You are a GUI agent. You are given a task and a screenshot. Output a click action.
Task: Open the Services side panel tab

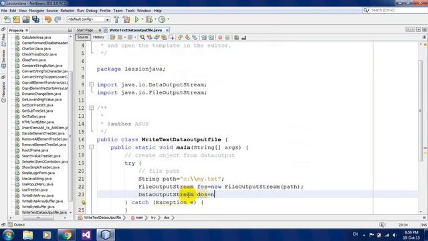pyautogui.click(x=3, y=59)
